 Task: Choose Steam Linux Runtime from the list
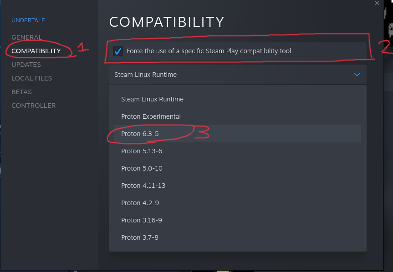[x=152, y=99]
